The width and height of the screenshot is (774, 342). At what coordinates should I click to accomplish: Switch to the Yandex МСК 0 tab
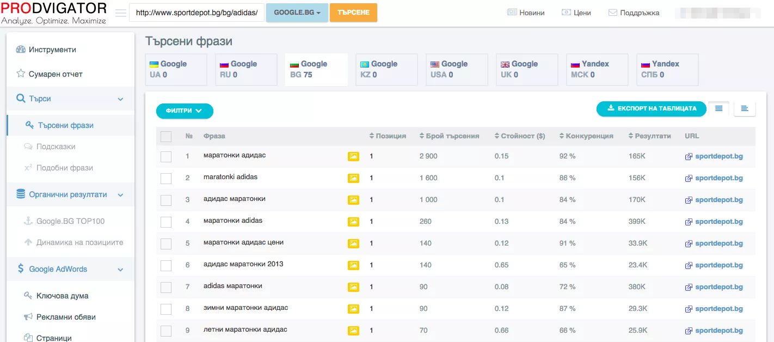click(x=598, y=69)
